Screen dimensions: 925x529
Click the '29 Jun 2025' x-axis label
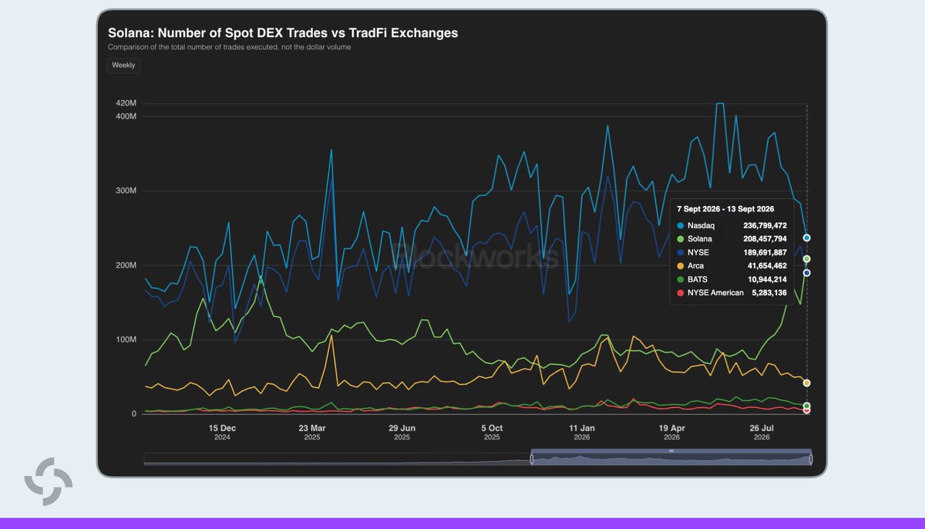[402, 432]
